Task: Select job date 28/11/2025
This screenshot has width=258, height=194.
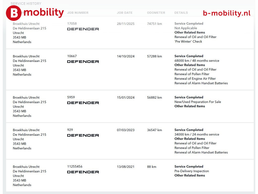Action: click(x=126, y=24)
